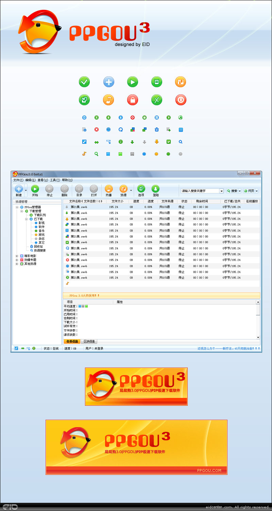Switch to the 任务信息 tab
The image size is (272, 511).
(x=72, y=341)
